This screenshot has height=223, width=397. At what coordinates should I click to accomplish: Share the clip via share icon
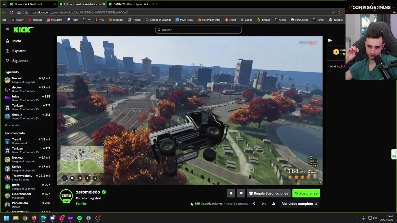coord(254,203)
